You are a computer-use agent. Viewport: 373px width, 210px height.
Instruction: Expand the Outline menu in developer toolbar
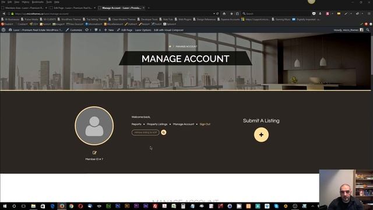click(131, 24)
